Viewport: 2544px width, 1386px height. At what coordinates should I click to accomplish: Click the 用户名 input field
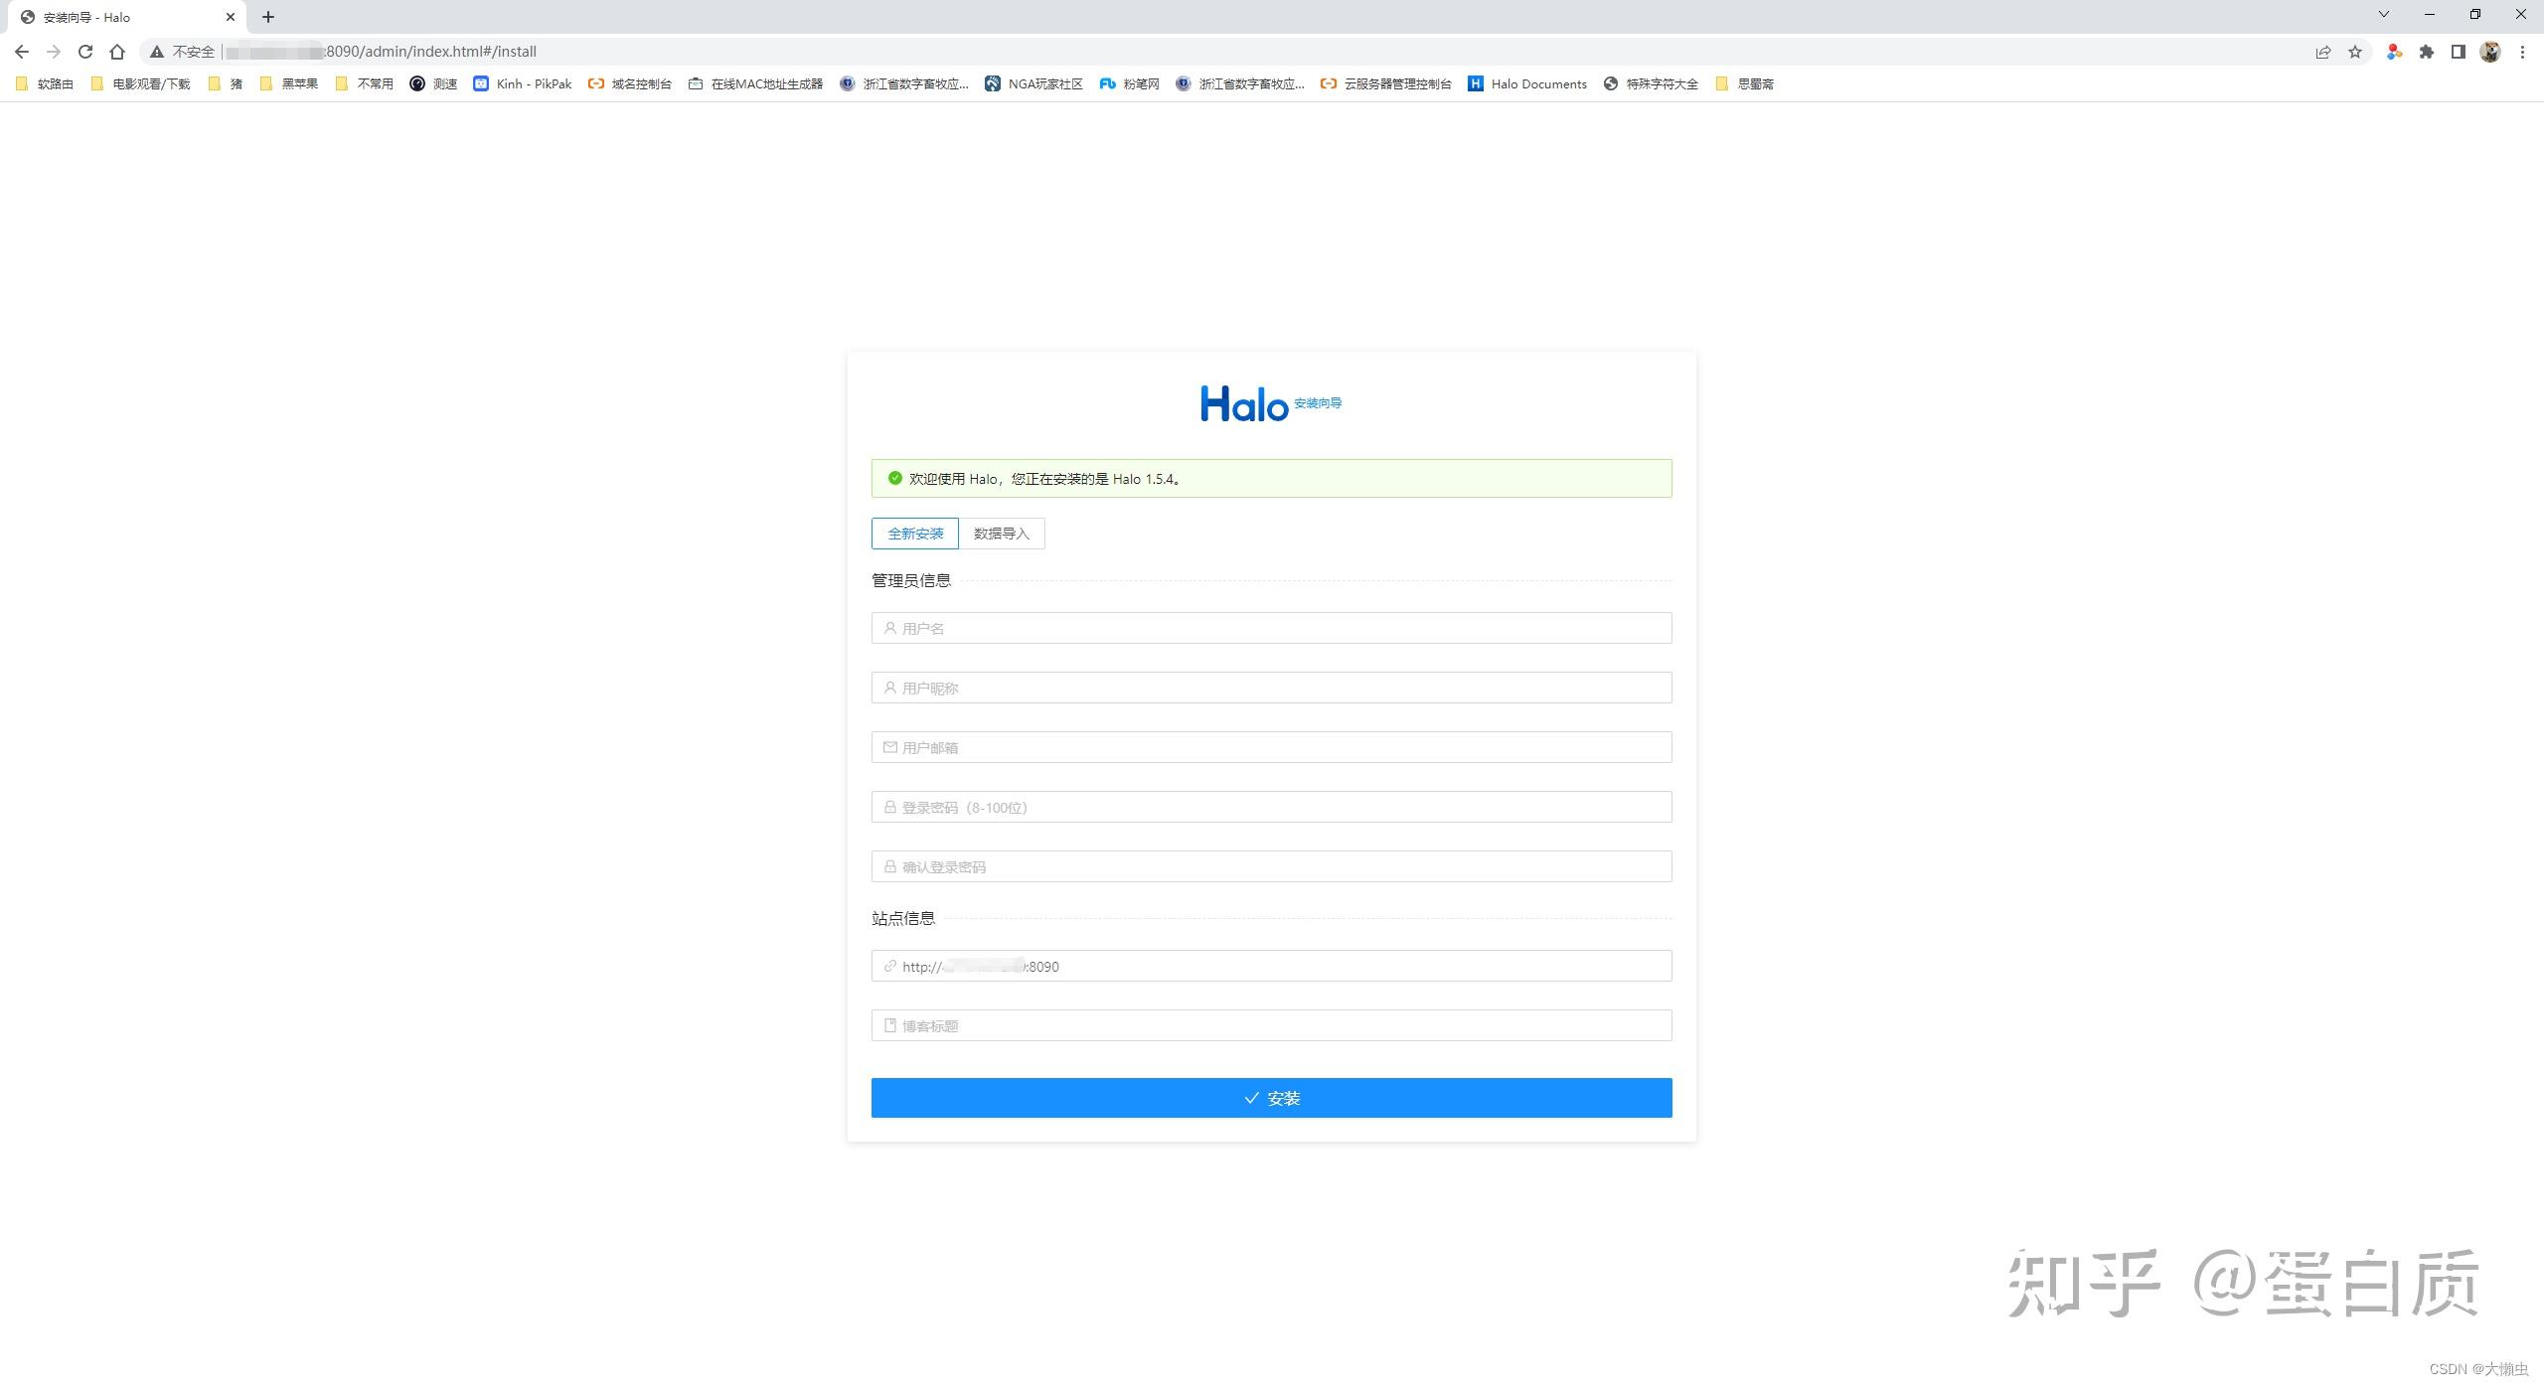tap(1271, 628)
